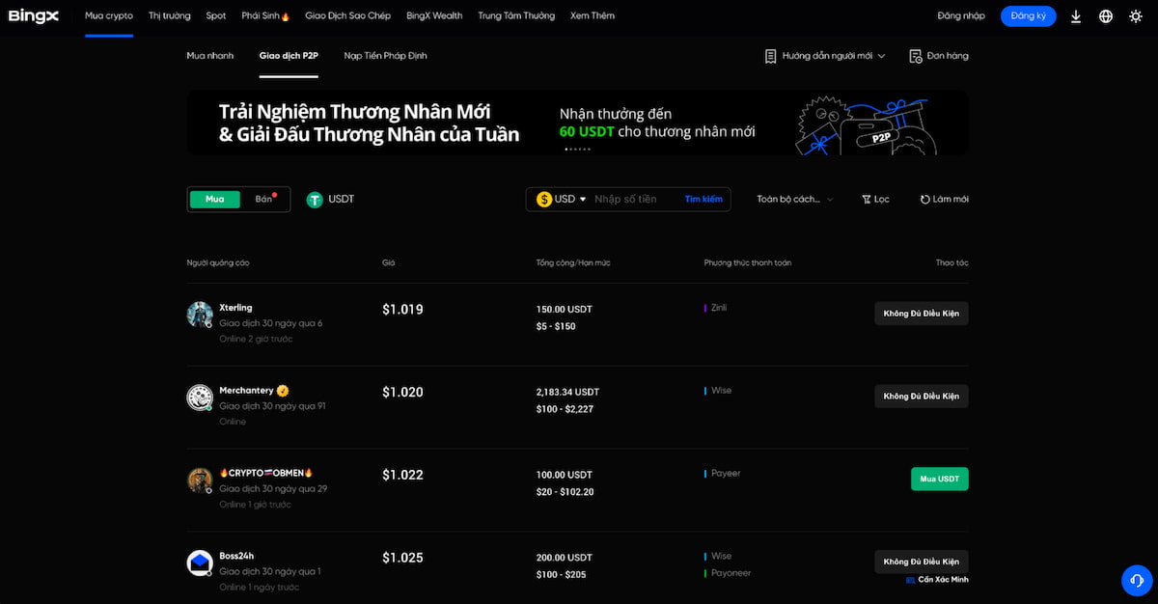Click the $1.025 price
The width and height of the screenshot is (1158, 604).
(x=402, y=559)
